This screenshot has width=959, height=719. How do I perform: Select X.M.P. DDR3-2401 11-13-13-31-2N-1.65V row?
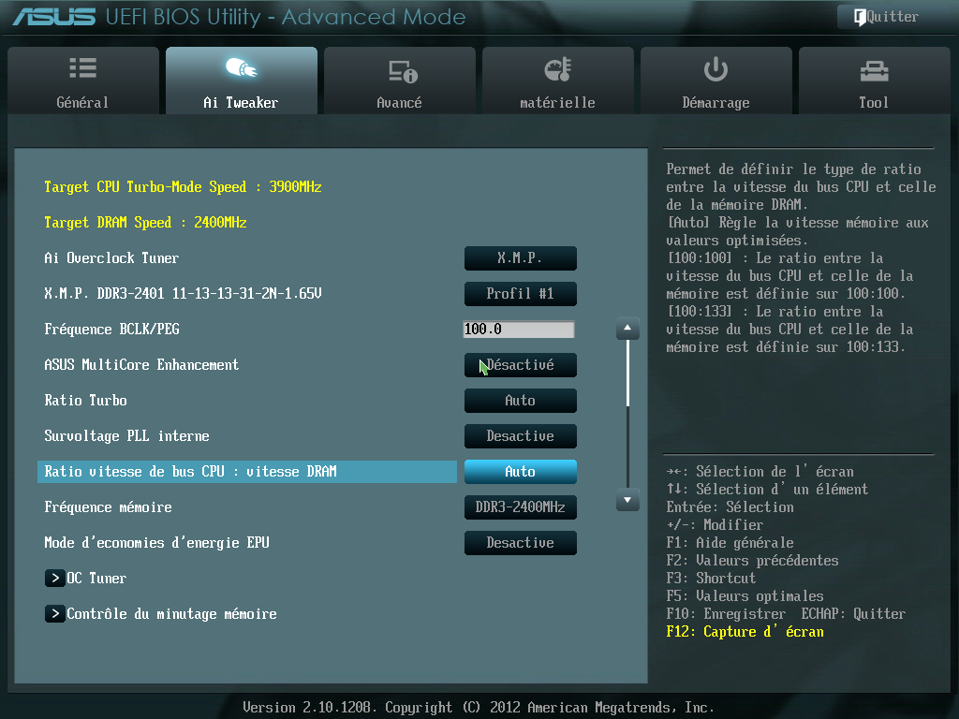click(183, 293)
